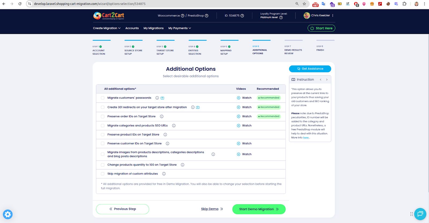Open the live chat bubble icon
Image resolution: width=429 pixels, height=223 pixels.
(420, 214)
